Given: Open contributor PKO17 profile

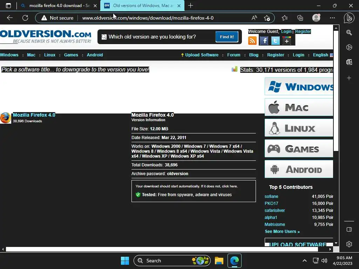Looking at the screenshot, I should [271, 204].
